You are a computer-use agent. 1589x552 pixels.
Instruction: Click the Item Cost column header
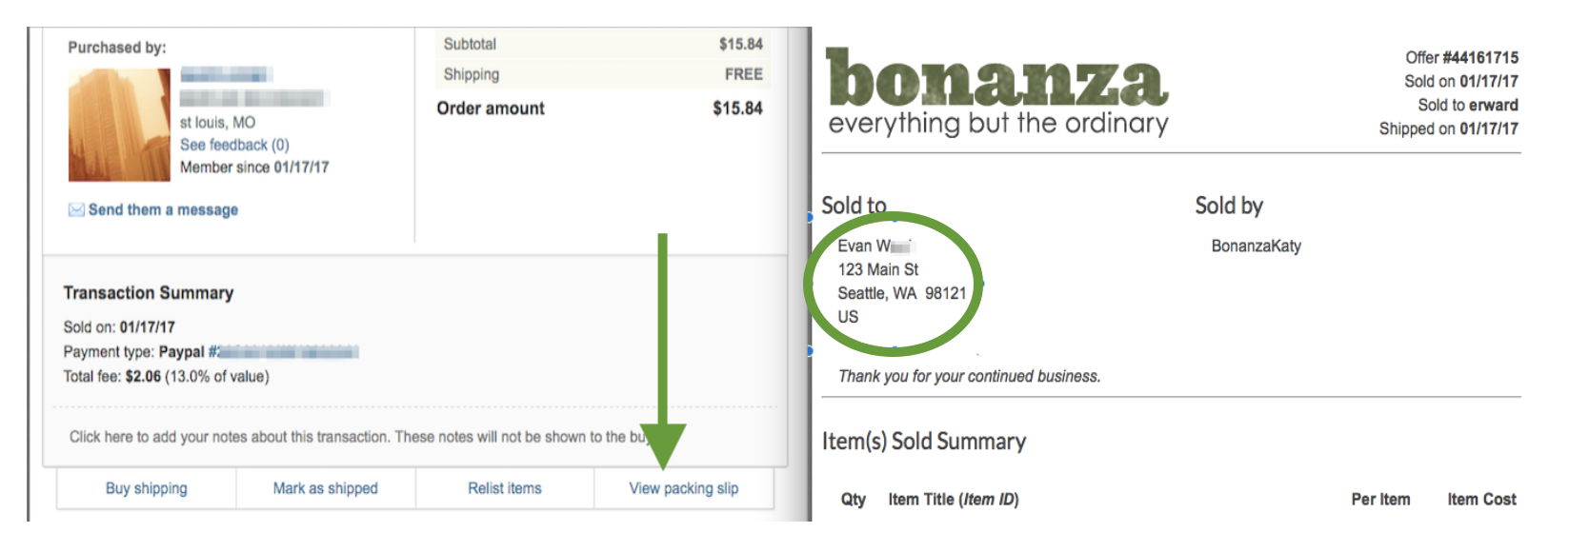pyautogui.click(x=1481, y=499)
